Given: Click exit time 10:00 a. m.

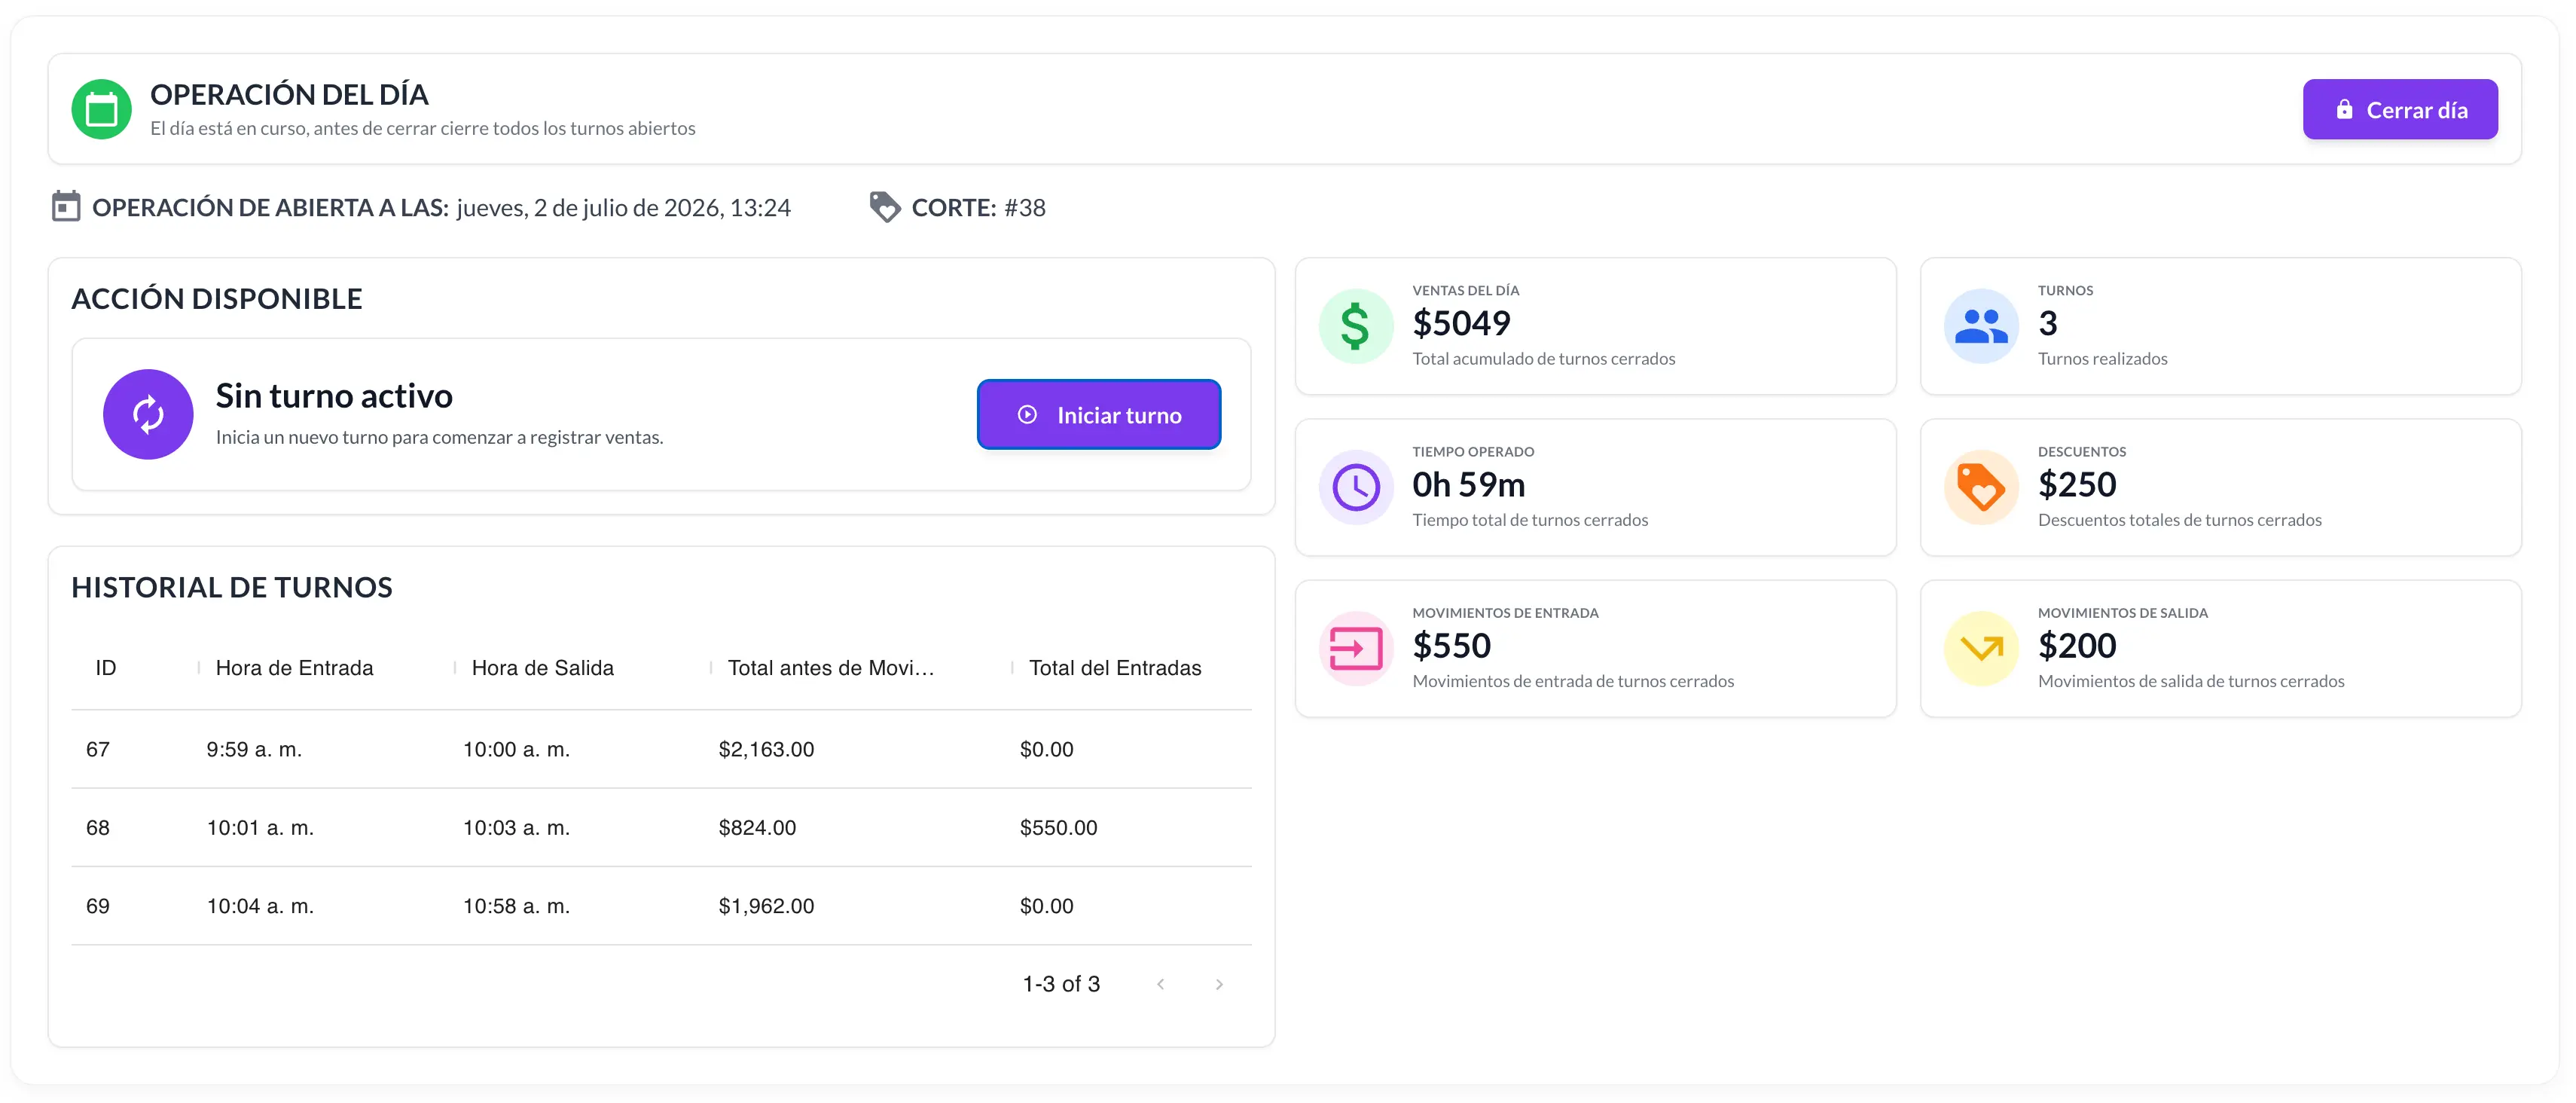Looking at the screenshot, I should [516, 749].
